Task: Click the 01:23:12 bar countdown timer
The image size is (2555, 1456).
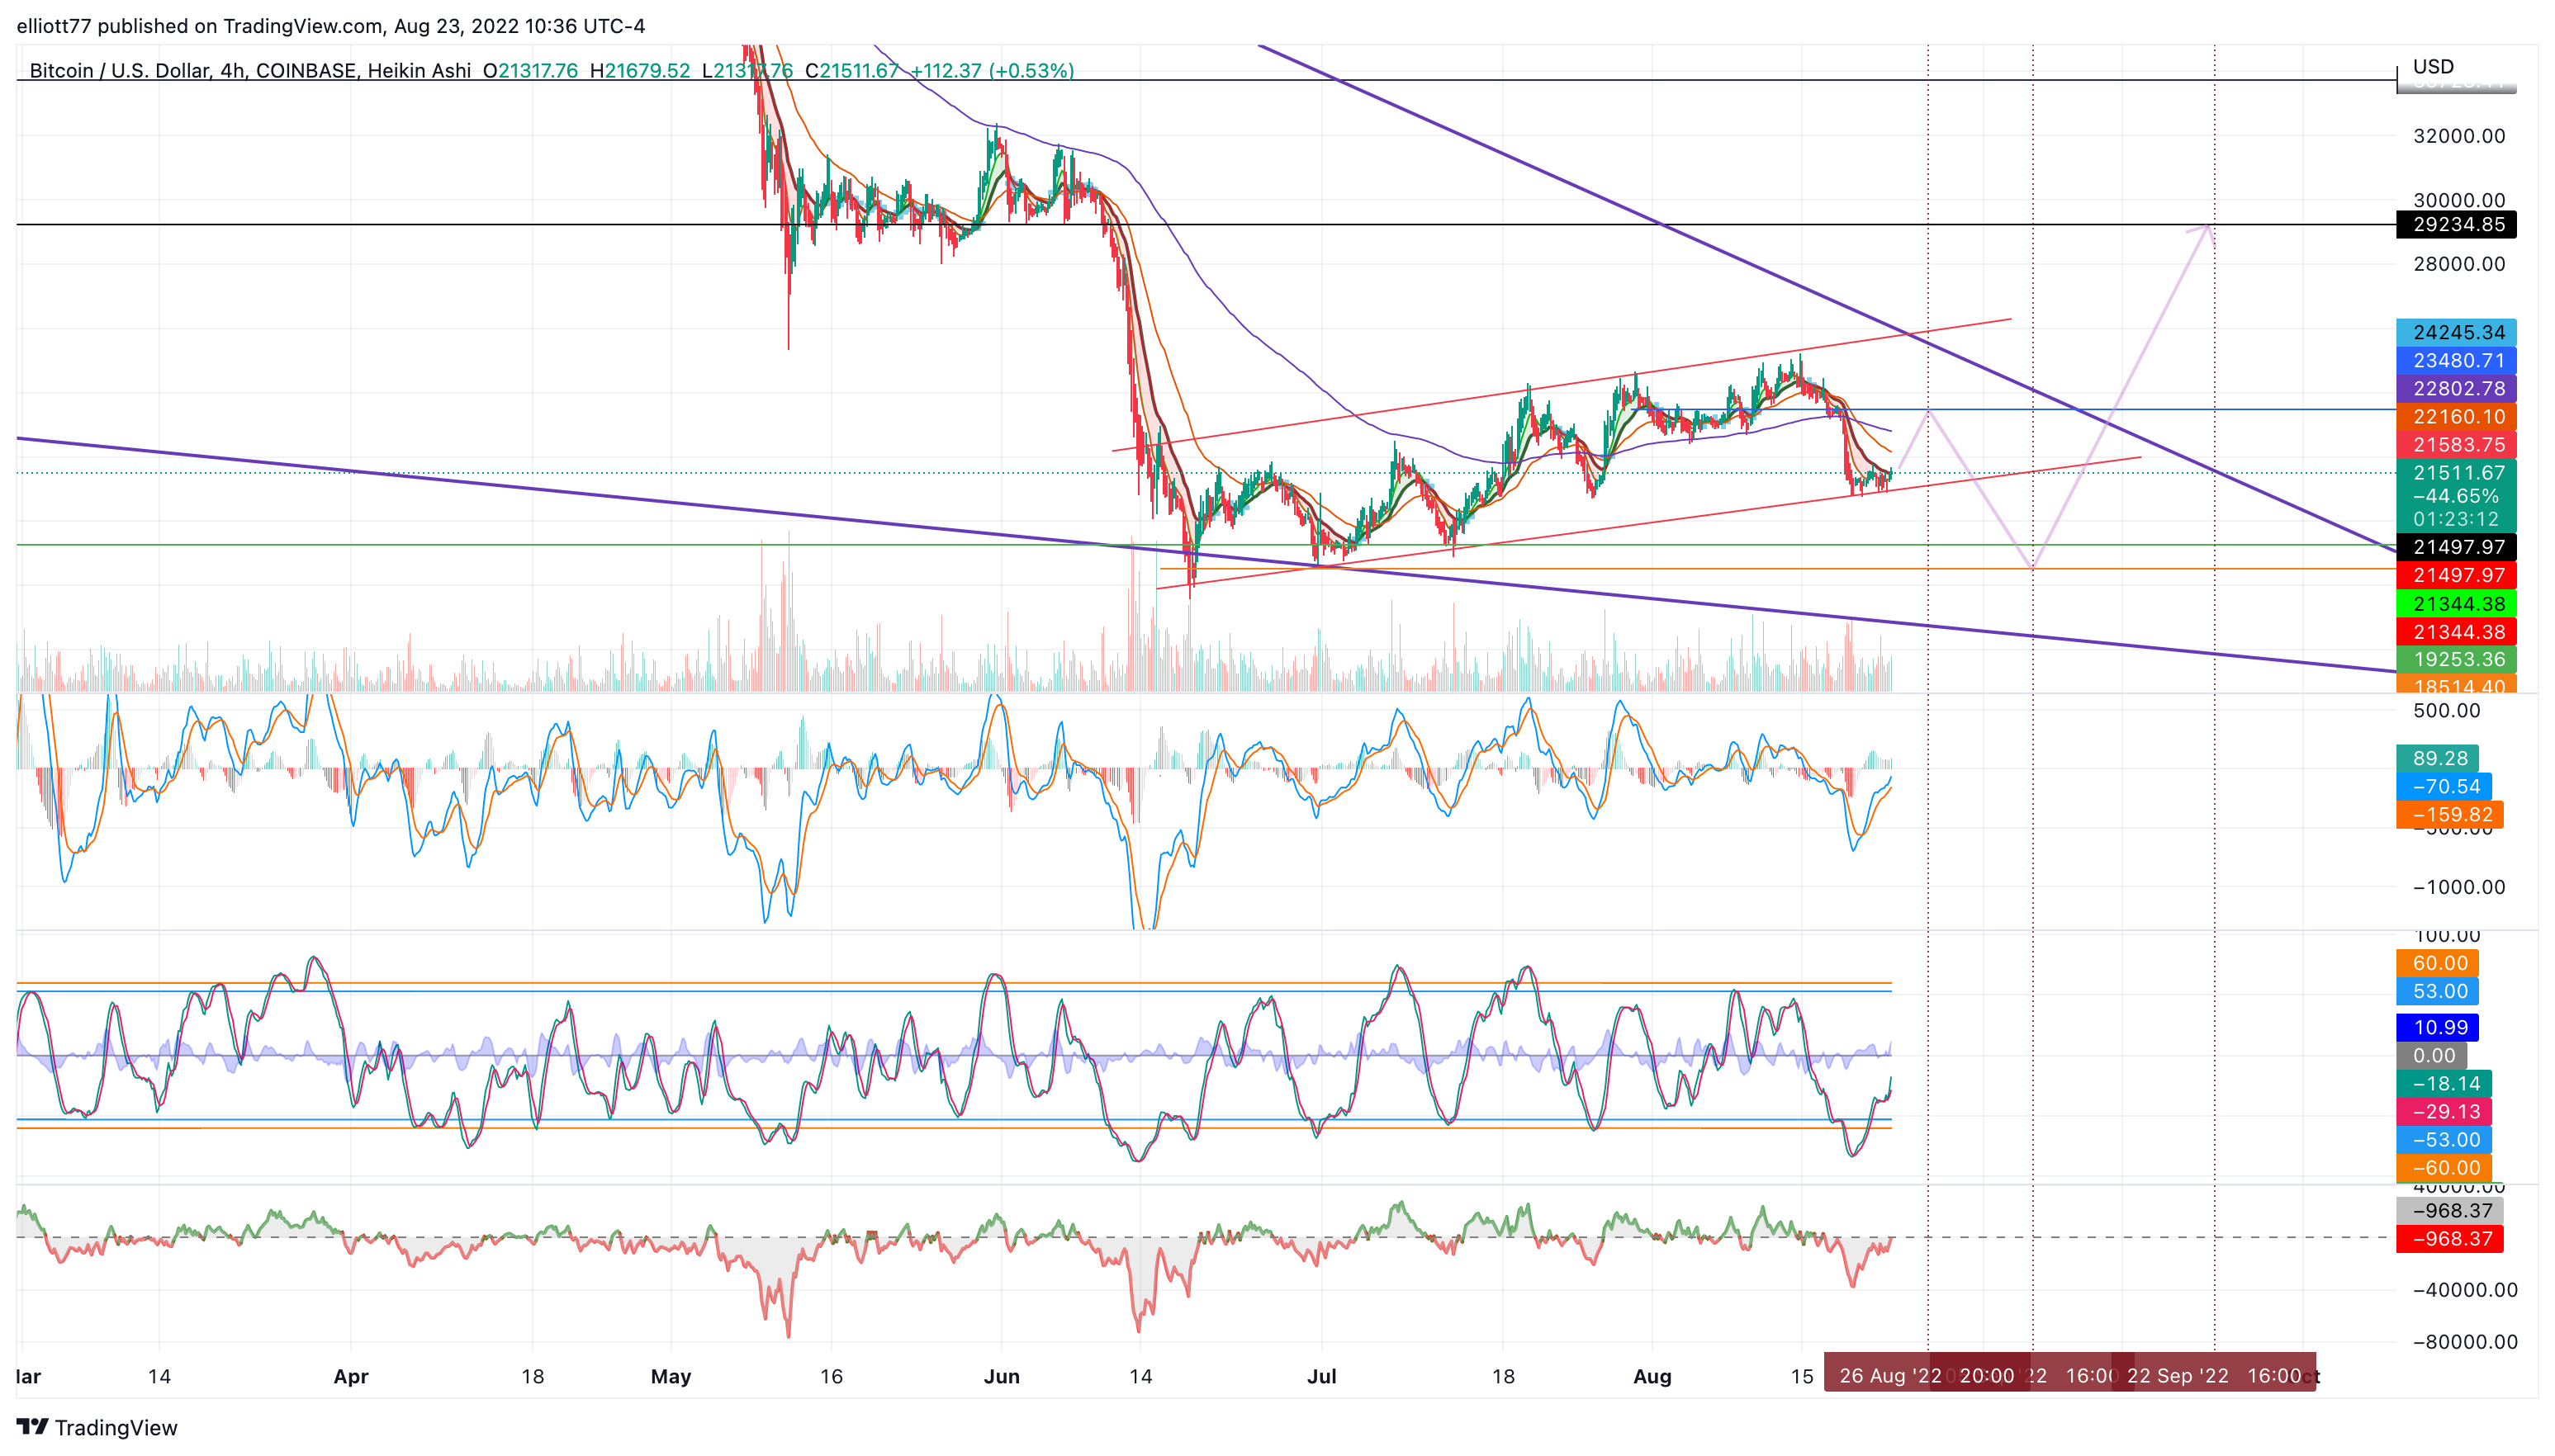Action: [2456, 519]
